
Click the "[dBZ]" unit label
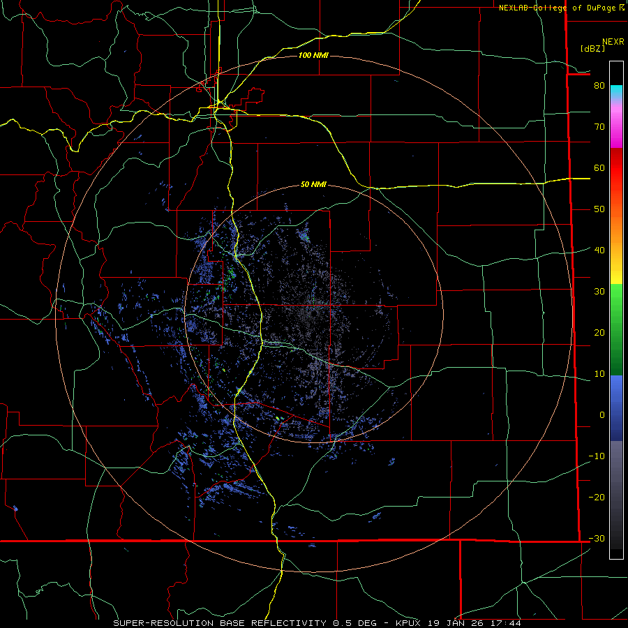[x=592, y=48]
